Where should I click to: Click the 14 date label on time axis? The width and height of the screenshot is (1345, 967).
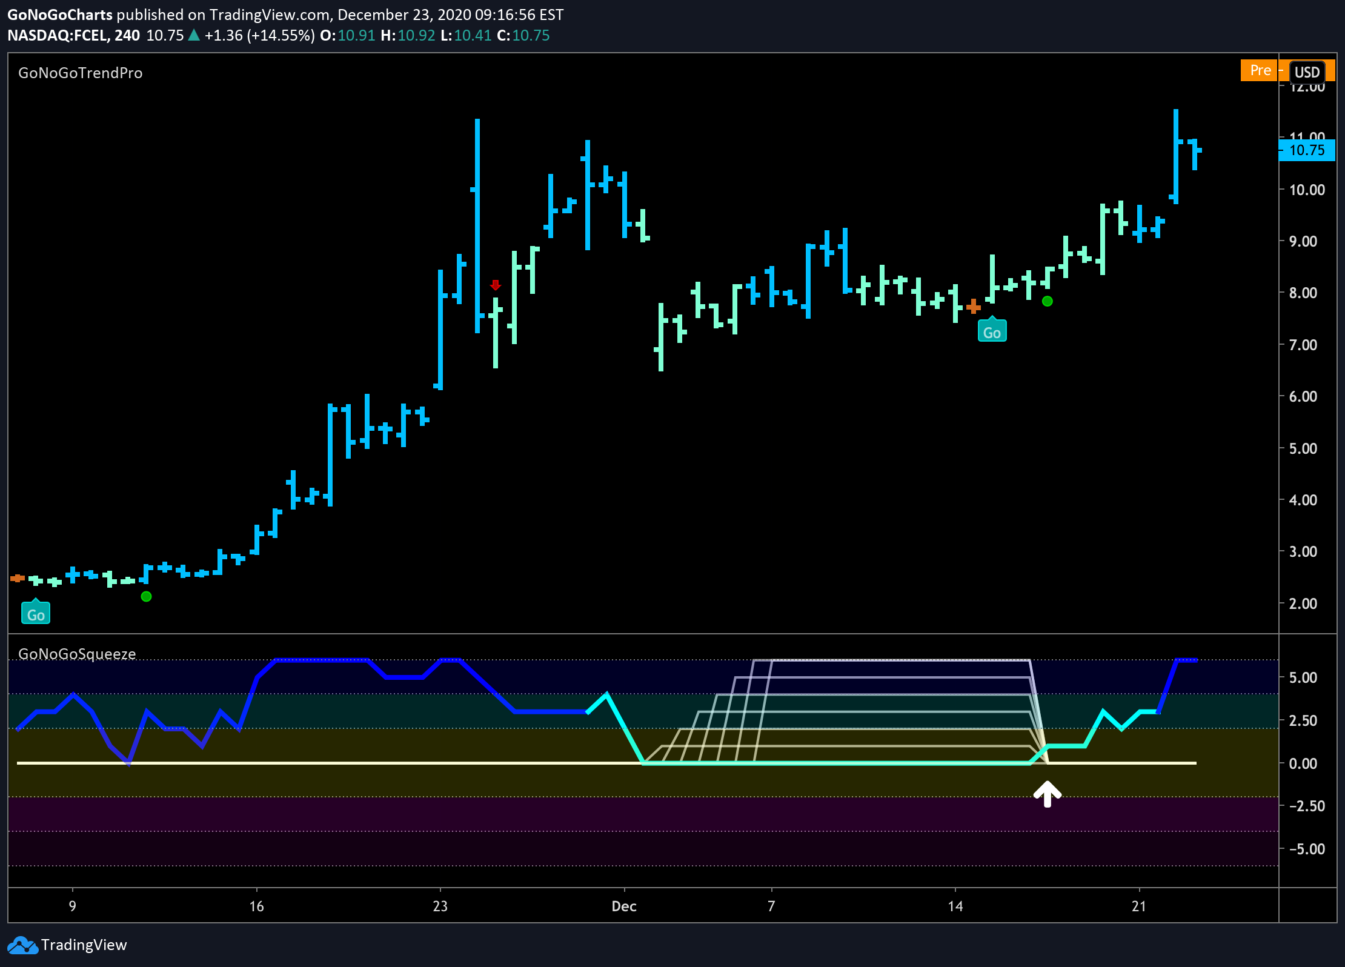pyautogui.click(x=955, y=906)
